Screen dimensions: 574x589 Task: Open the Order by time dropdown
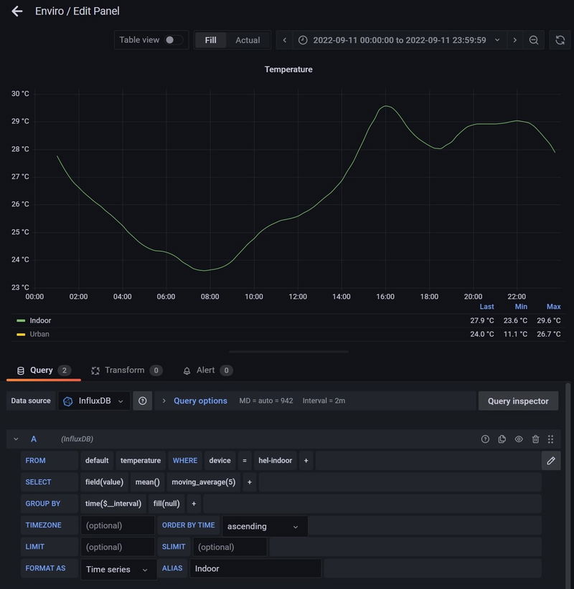click(x=264, y=526)
